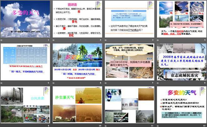Viewport: 207px width, 127px height.
Task: Select slide 1 title thumbnail with clouds
Action: 25,19
